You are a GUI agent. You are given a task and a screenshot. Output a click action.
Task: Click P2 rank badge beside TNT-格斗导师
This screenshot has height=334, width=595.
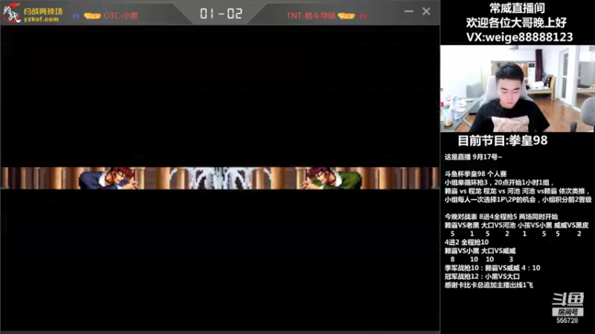(x=346, y=16)
